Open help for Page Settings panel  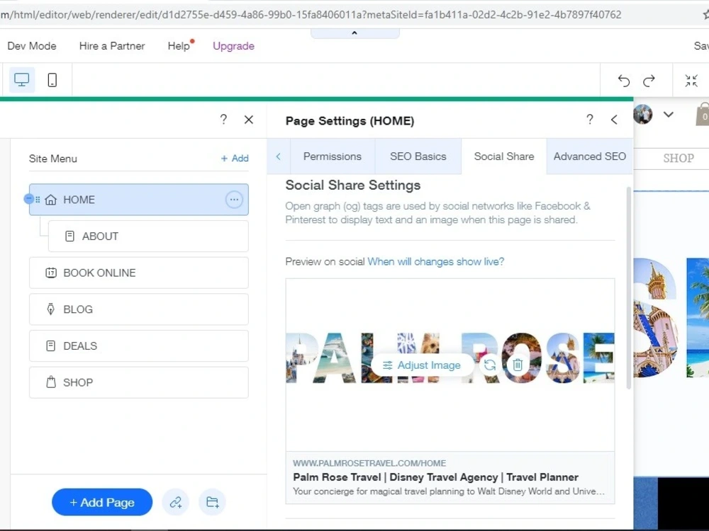point(590,119)
